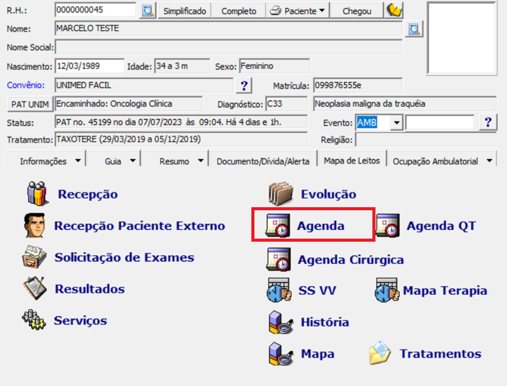Click the Status PAT no. 45199 text
The image size is (507, 386).
pos(169,122)
